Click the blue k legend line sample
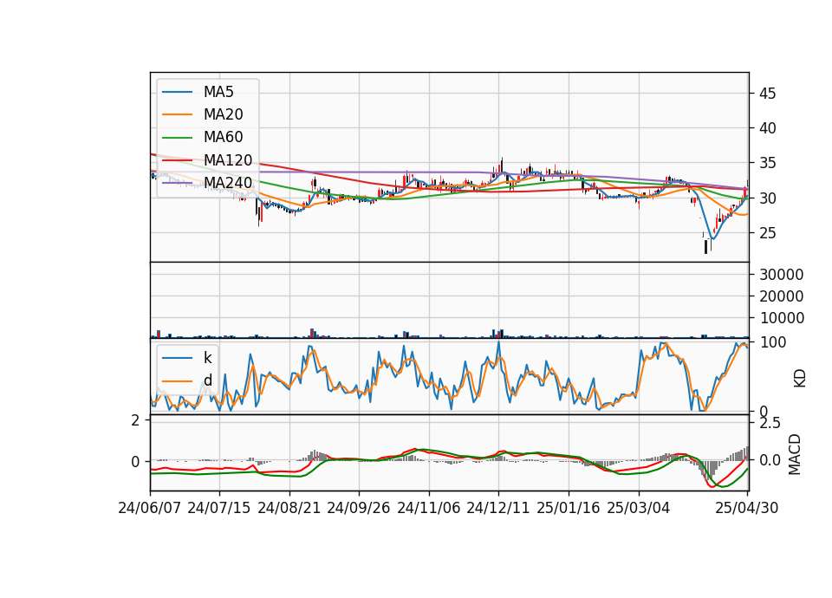 click(x=177, y=358)
